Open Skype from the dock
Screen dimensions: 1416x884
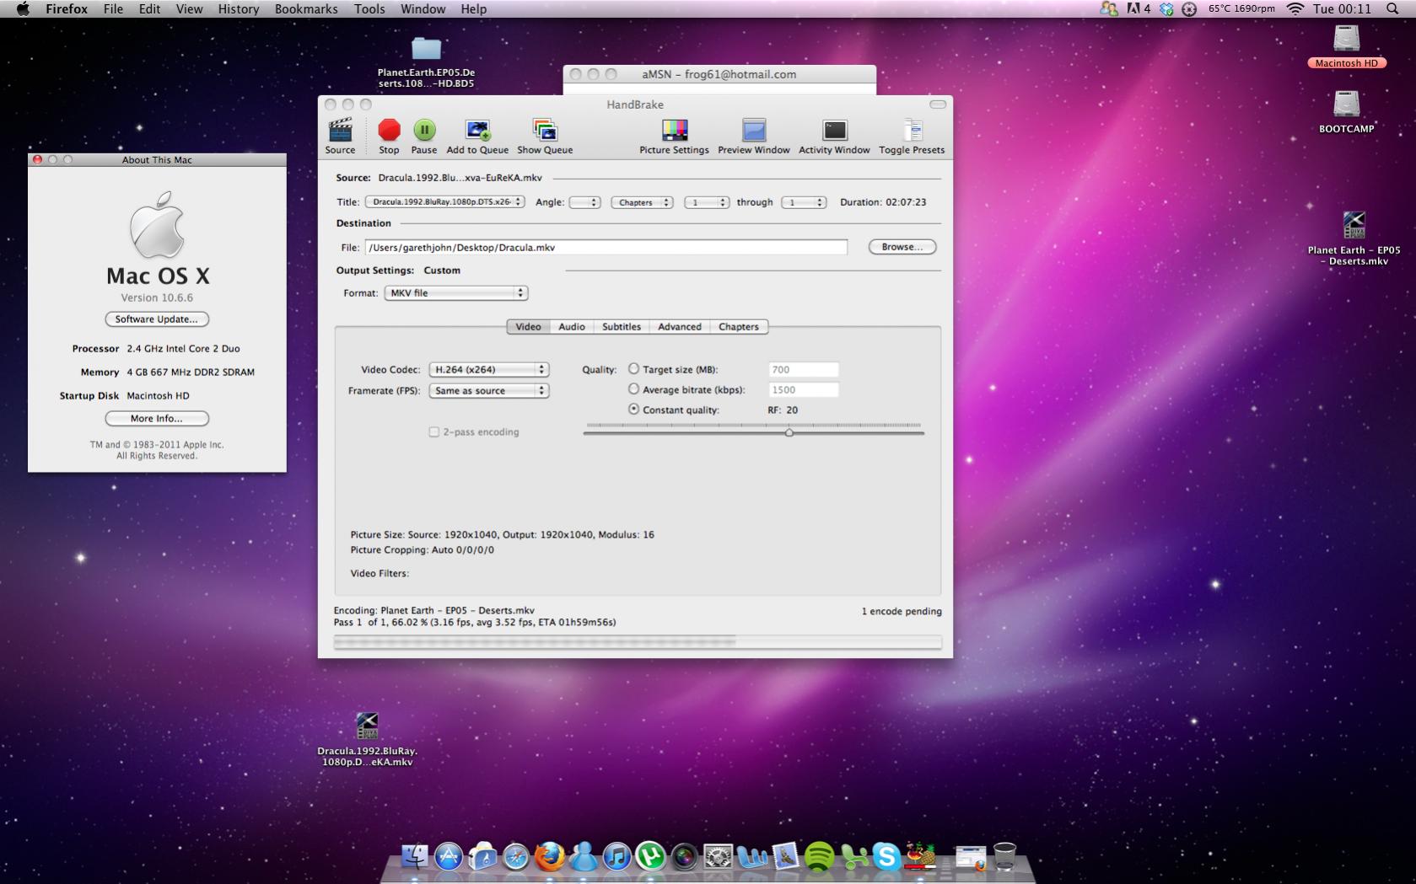tap(886, 857)
